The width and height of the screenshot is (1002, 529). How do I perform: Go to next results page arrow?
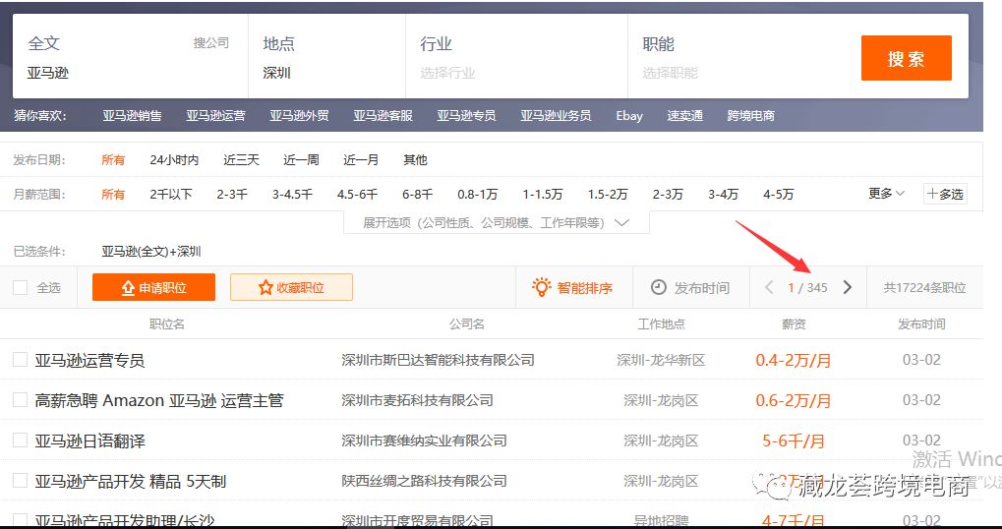tap(847, 288)
